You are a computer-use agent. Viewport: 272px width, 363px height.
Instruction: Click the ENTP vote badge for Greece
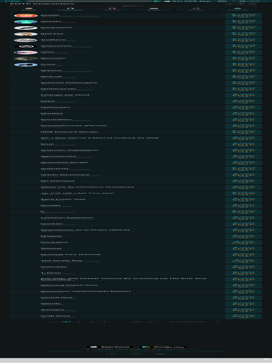(x=244, y=71)
